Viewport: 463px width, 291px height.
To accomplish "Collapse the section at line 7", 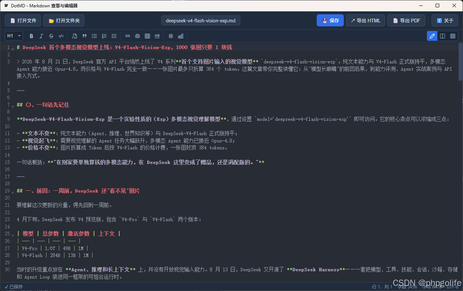I will [13, 106].
